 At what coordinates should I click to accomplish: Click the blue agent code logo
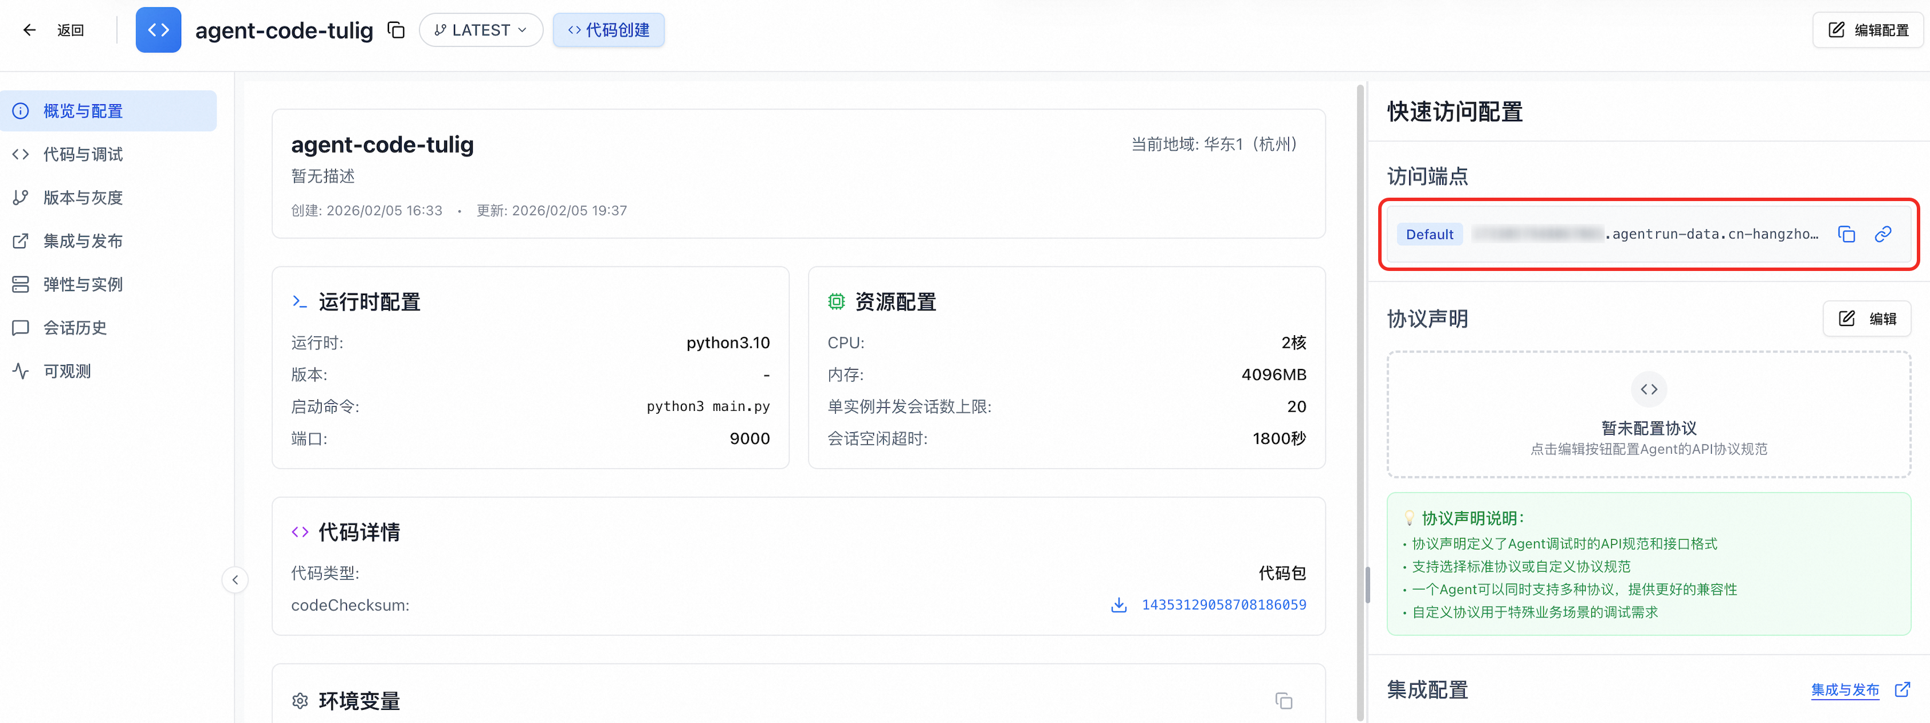point(158,30)
